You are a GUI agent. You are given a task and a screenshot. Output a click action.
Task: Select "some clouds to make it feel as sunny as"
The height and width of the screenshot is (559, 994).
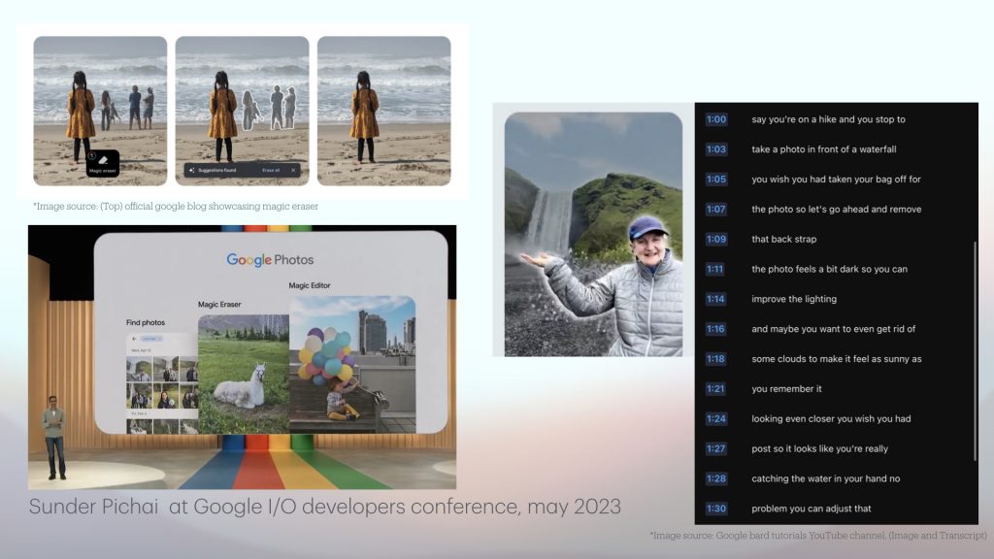coord(837,359)
